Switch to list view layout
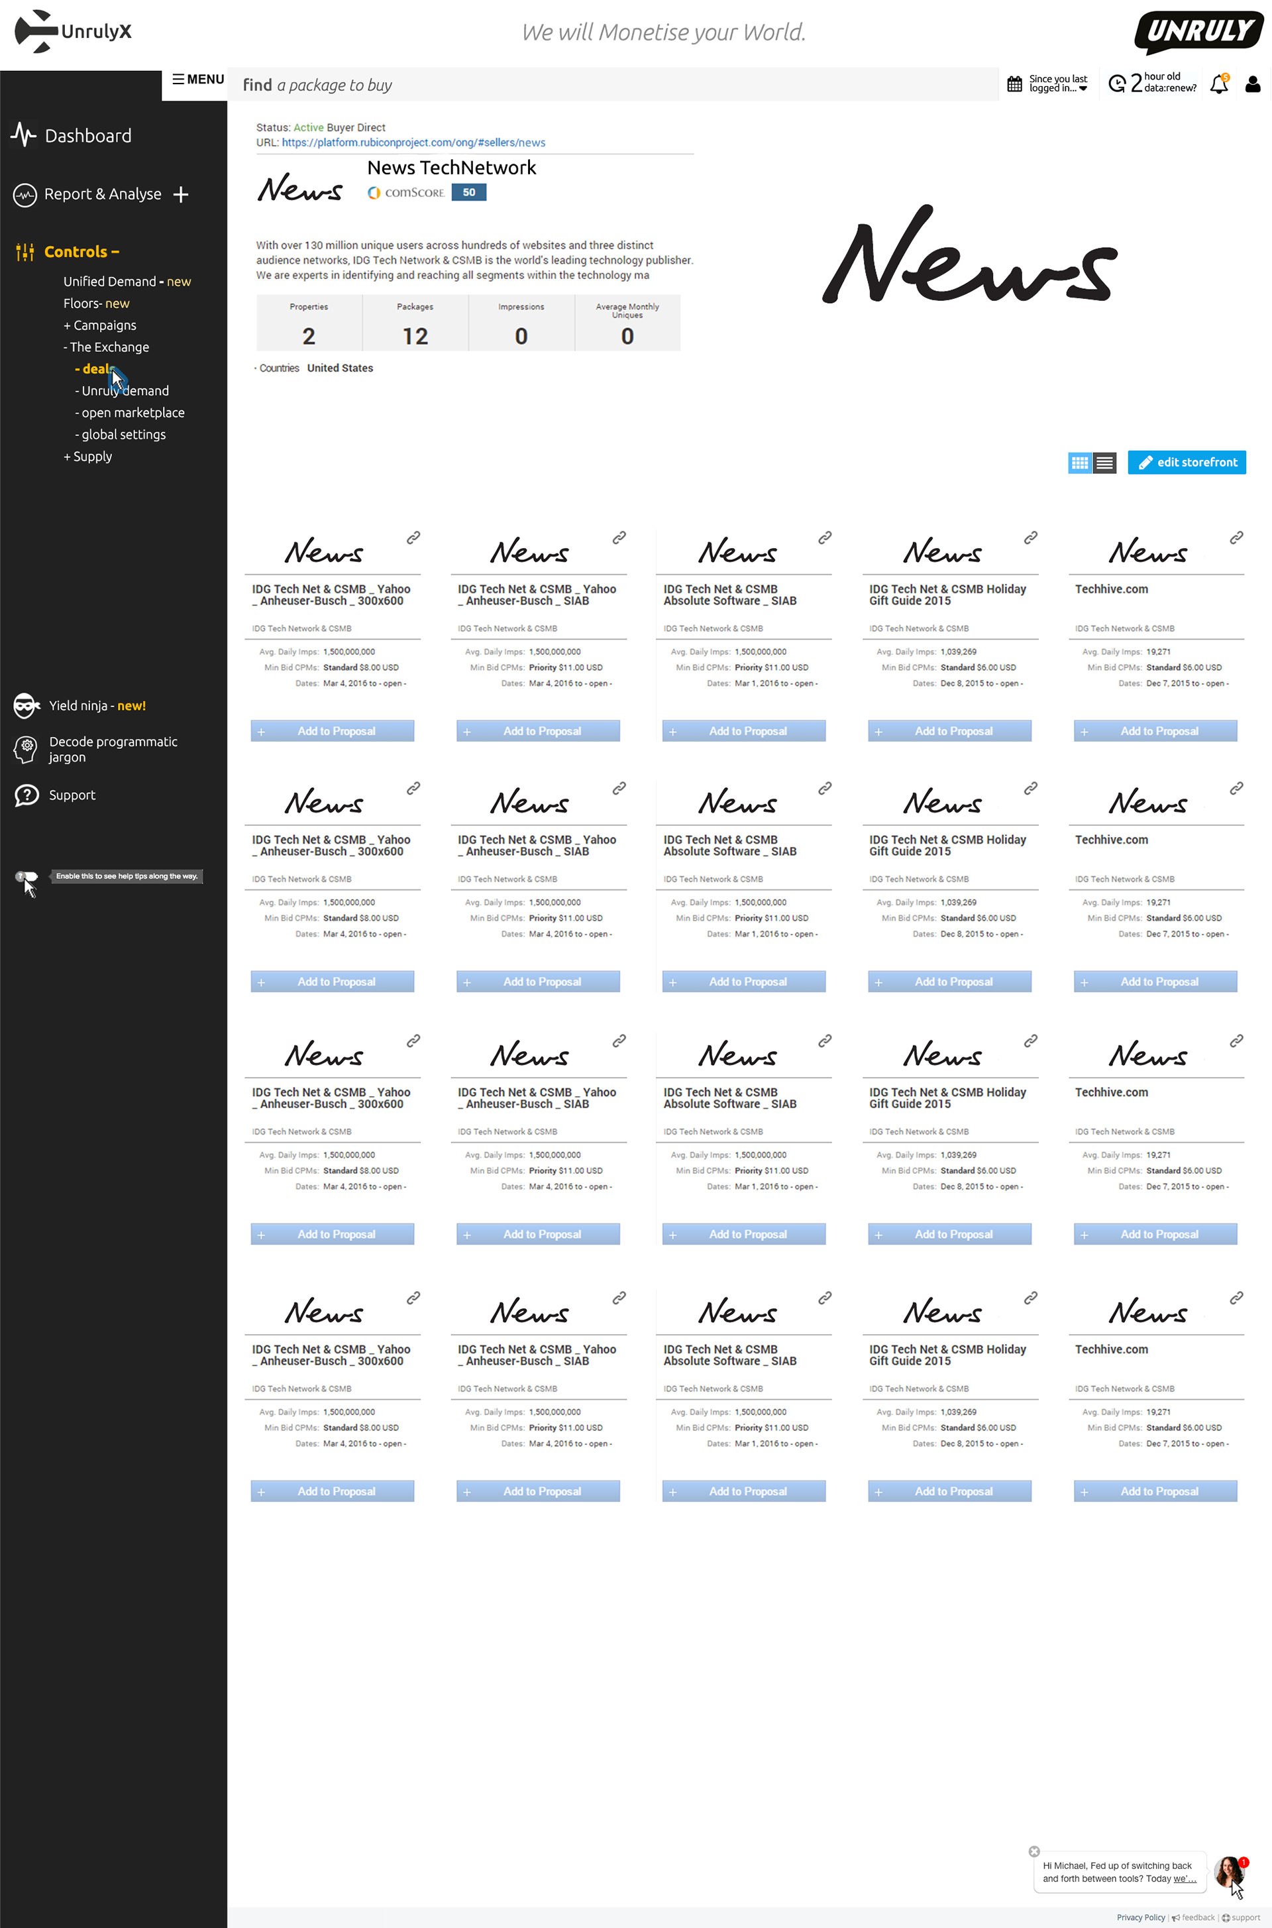Viewport: 1272px width, 1928px height. [1104, 463]
